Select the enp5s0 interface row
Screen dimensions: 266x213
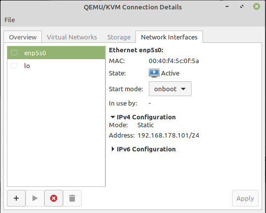(56, 53)
